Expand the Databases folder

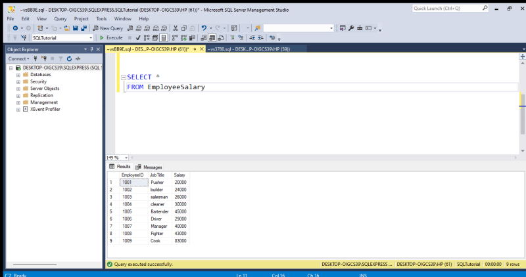18,75
